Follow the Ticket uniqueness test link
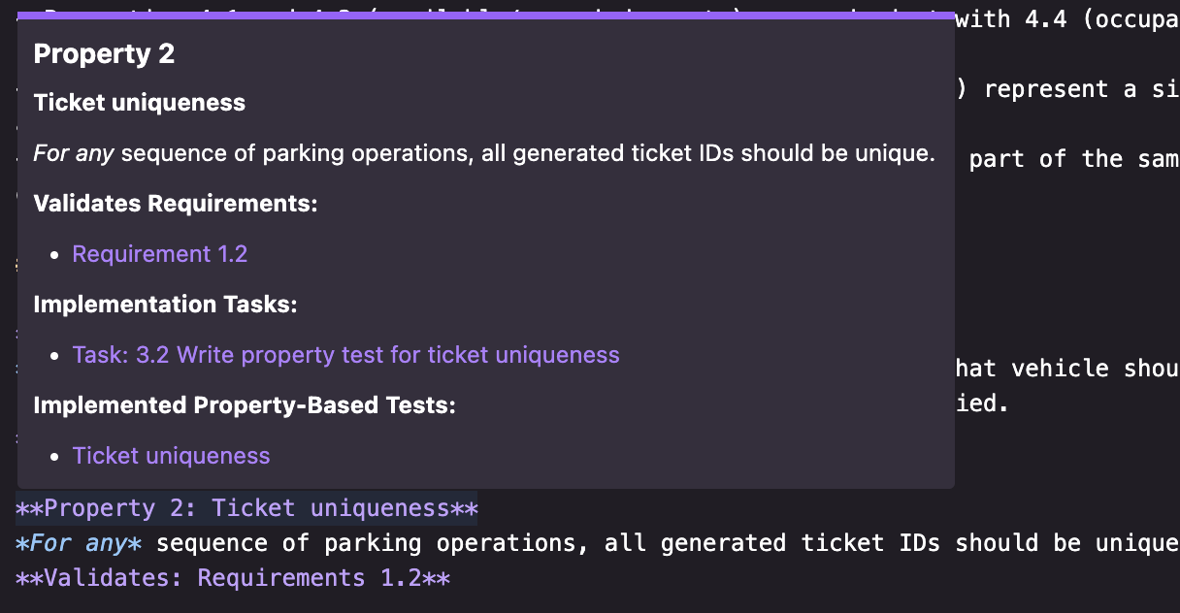 click(171, 455)
